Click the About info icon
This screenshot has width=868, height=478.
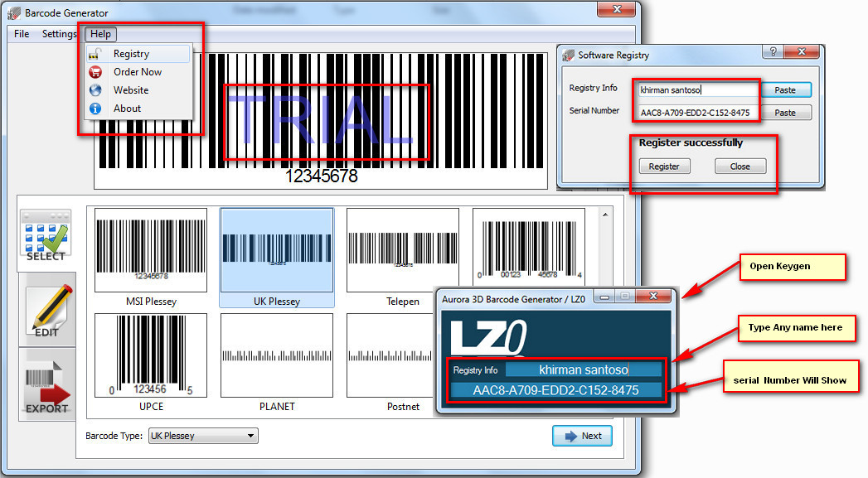tap(95, 109)
